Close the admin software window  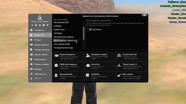click(x=144, y=15)
